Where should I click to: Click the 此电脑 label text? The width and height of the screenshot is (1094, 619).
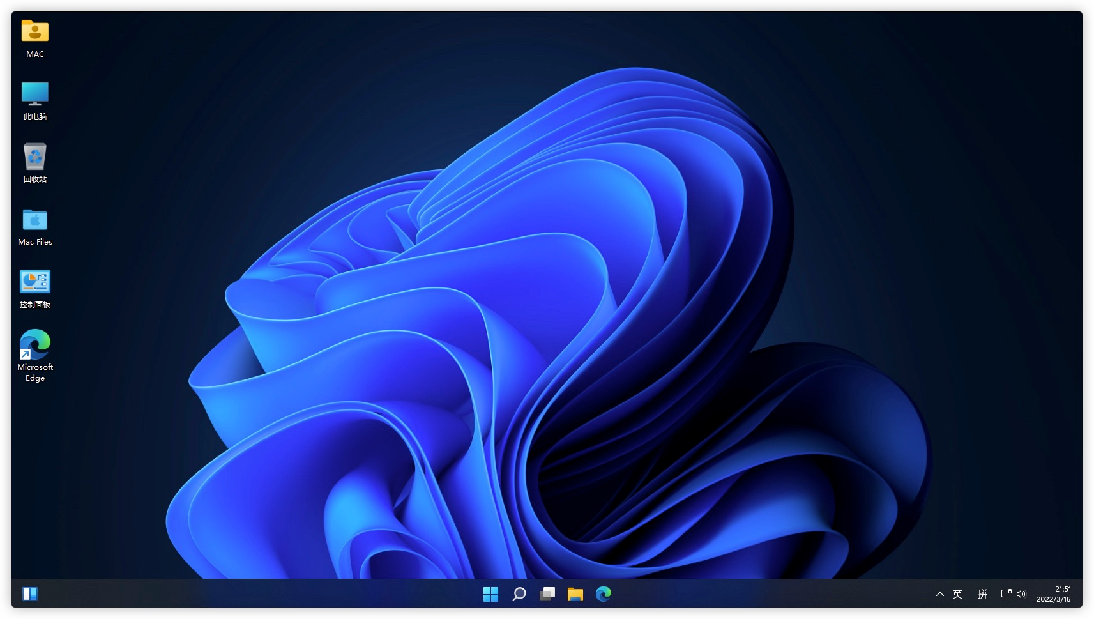35,117
